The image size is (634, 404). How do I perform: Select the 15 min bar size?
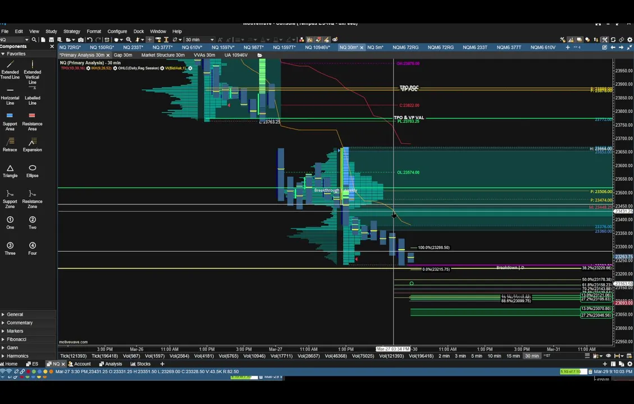pyautogui.click(x=513, y=356)
